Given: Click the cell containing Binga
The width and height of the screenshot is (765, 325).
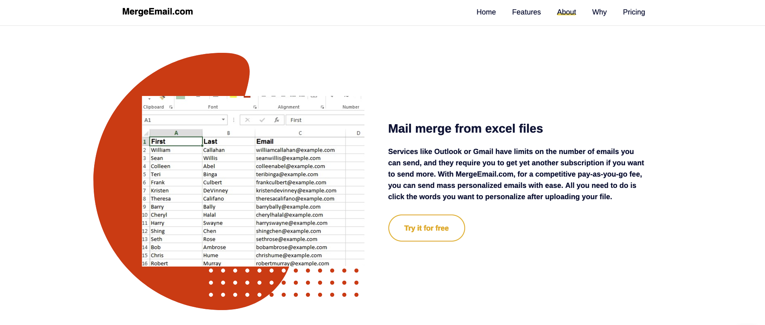Looking at the screenshot, I should (x=228, y=174).
